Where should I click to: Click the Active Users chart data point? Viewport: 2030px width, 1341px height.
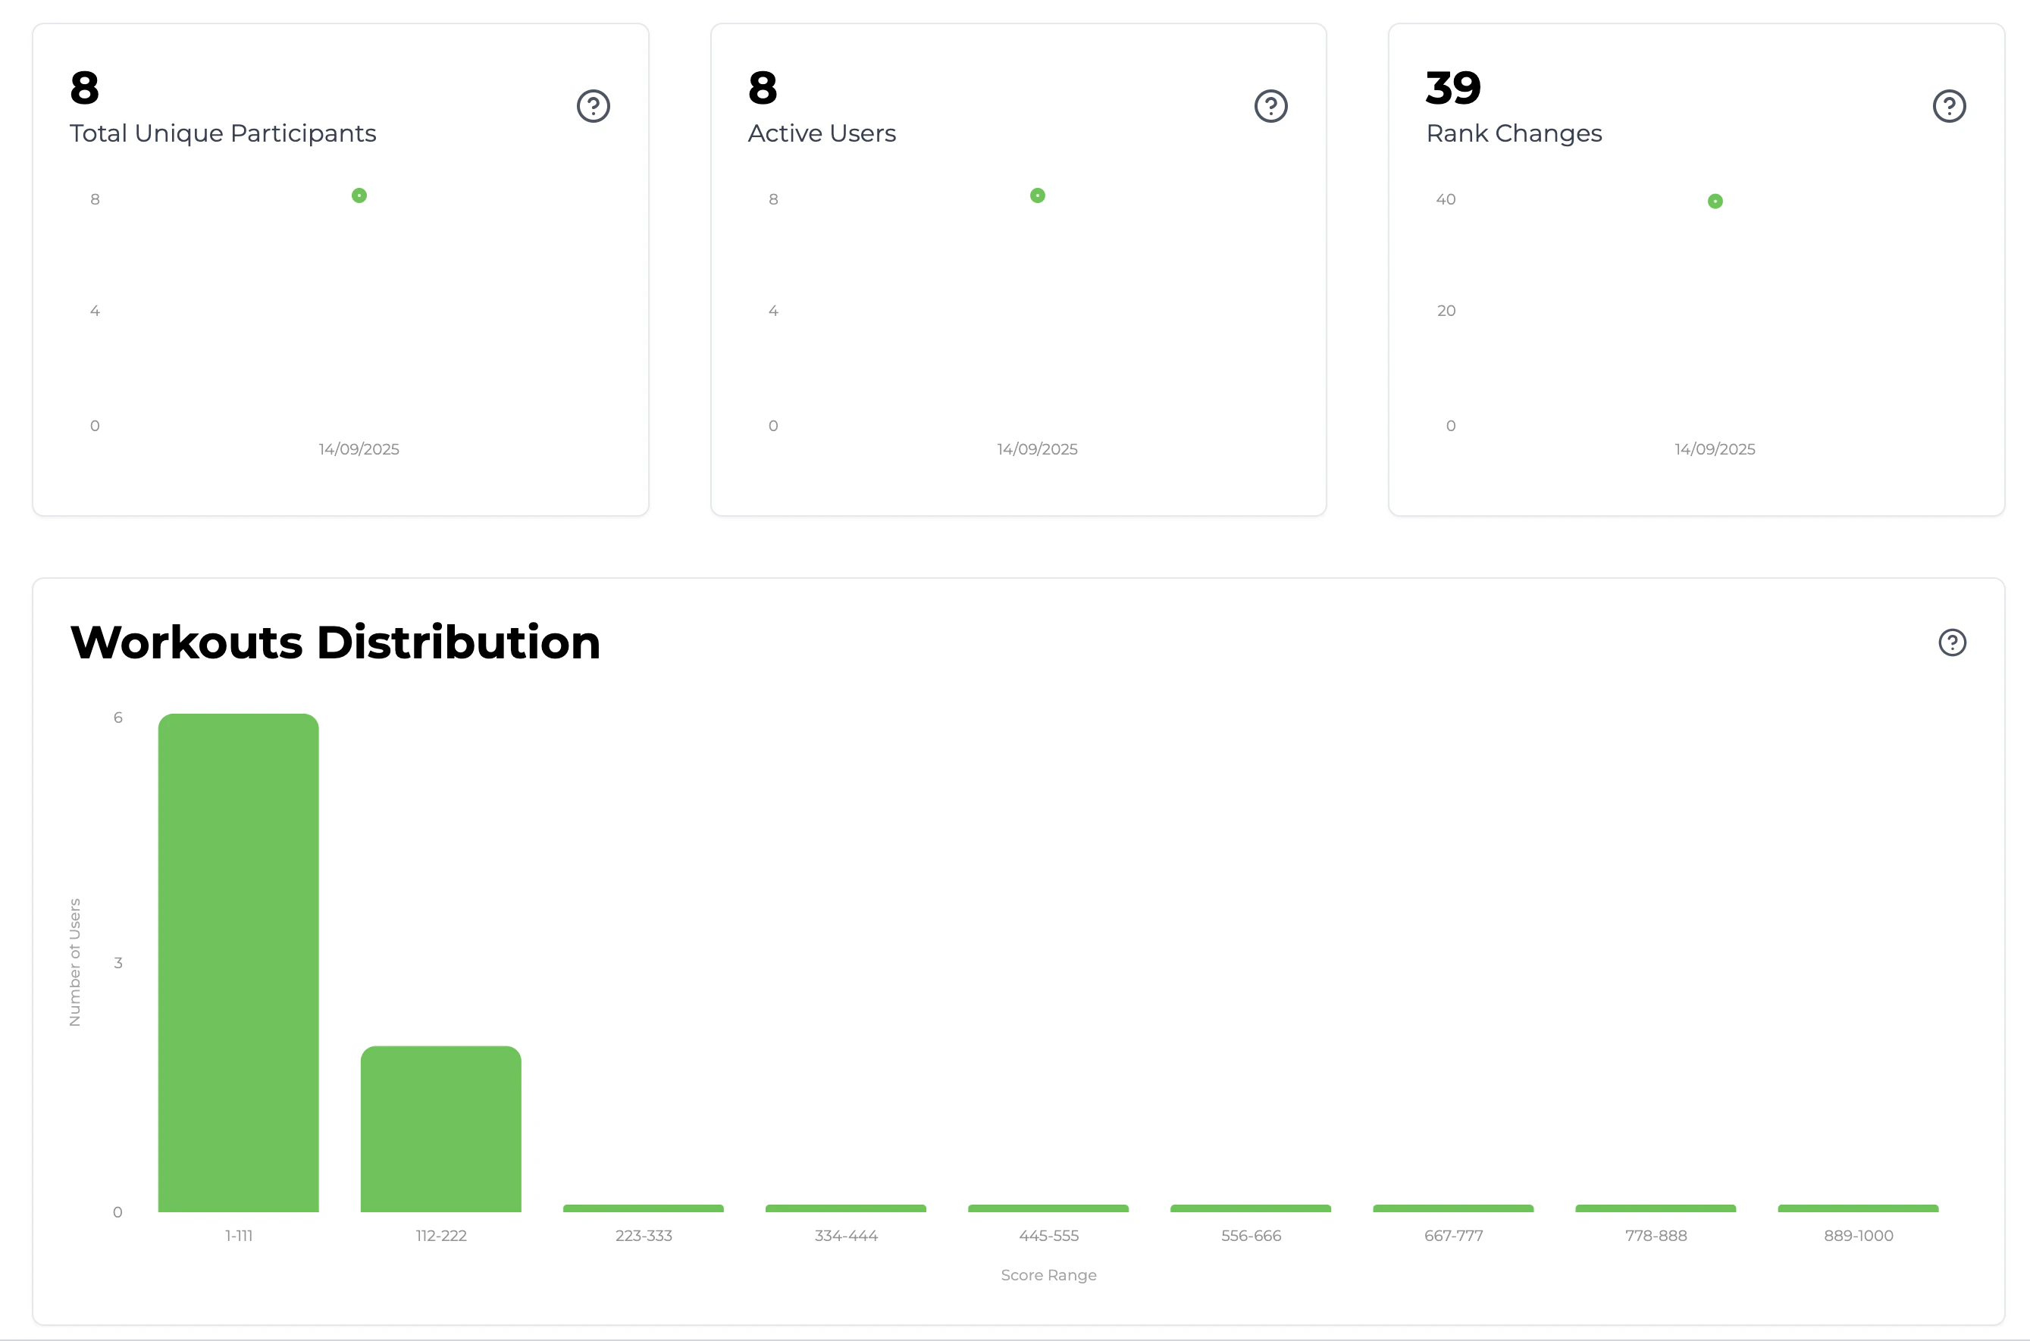[1037, 196]
